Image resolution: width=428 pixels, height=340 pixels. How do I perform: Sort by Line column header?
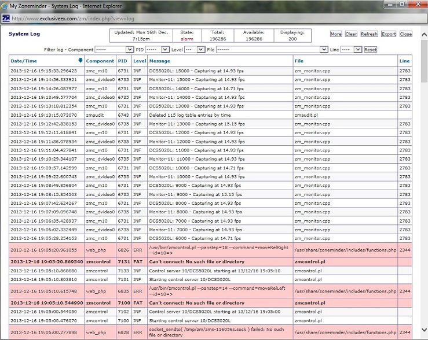click(404, 61)
